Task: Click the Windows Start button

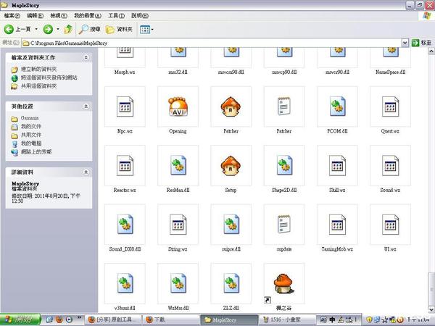Action: click(x=16, y=319)
